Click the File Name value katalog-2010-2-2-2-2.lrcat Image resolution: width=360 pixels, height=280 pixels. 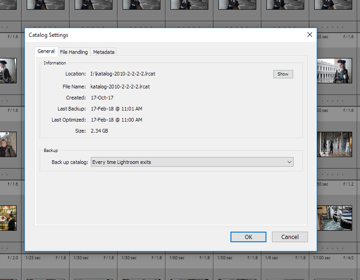coord(120,87)
